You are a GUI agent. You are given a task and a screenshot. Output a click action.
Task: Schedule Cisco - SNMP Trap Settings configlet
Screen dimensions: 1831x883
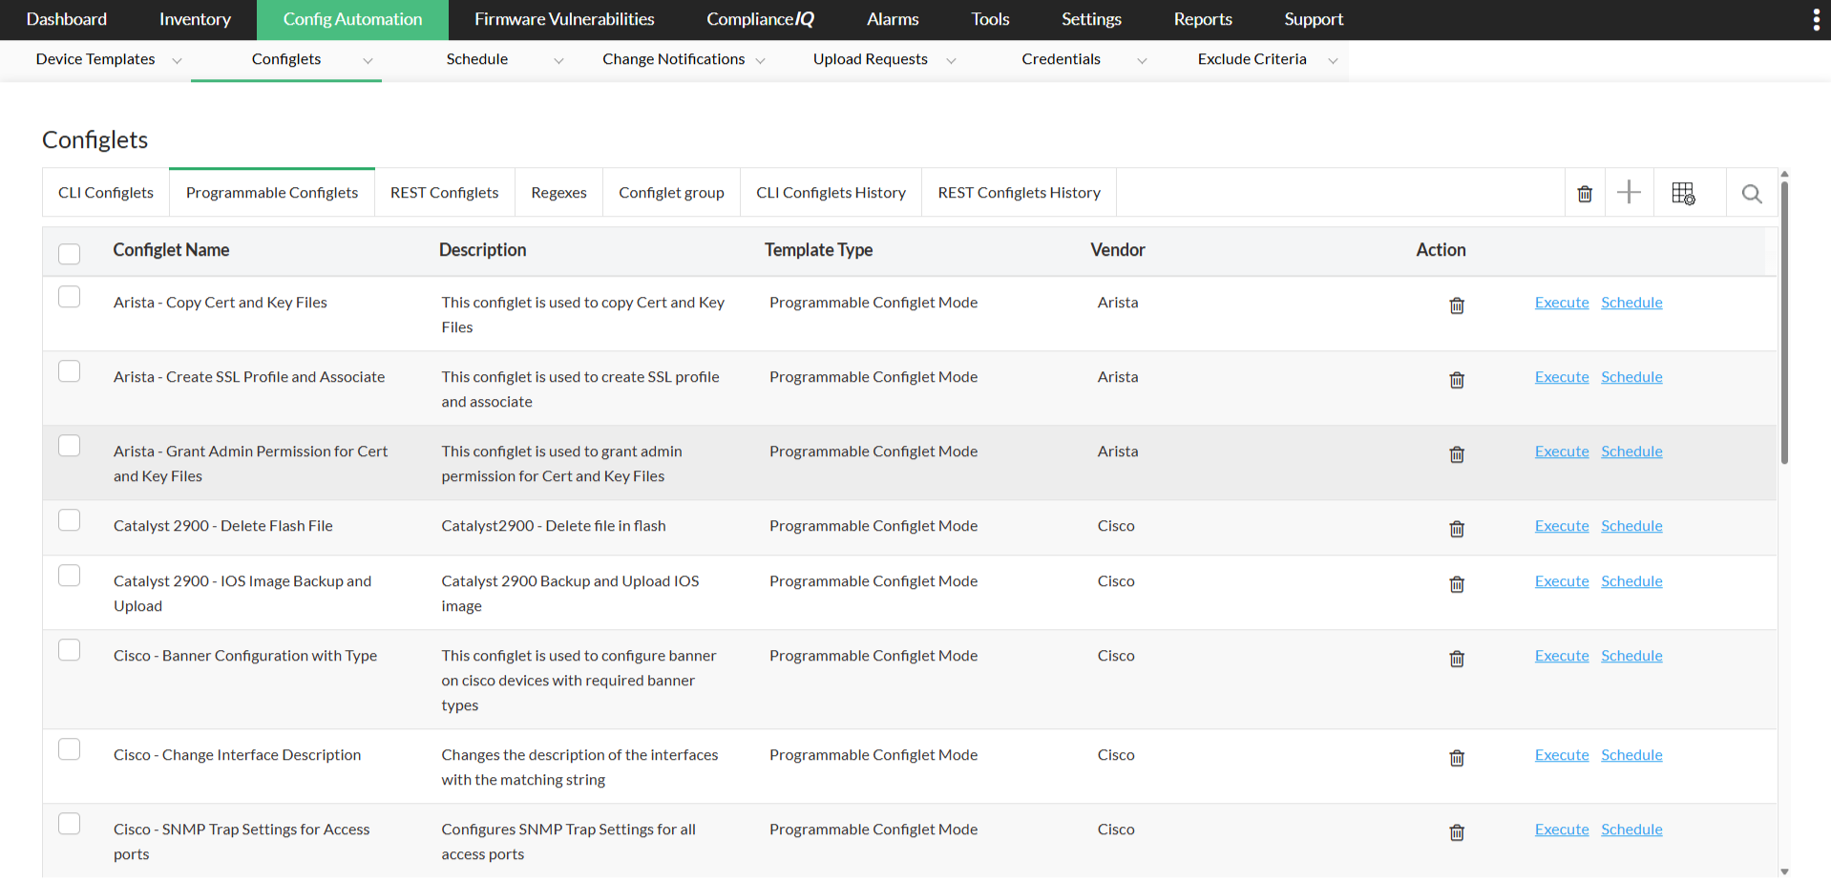[1631, 830]
